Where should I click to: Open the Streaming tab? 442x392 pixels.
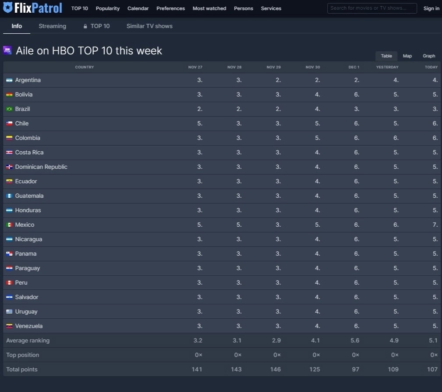(52, 26)
